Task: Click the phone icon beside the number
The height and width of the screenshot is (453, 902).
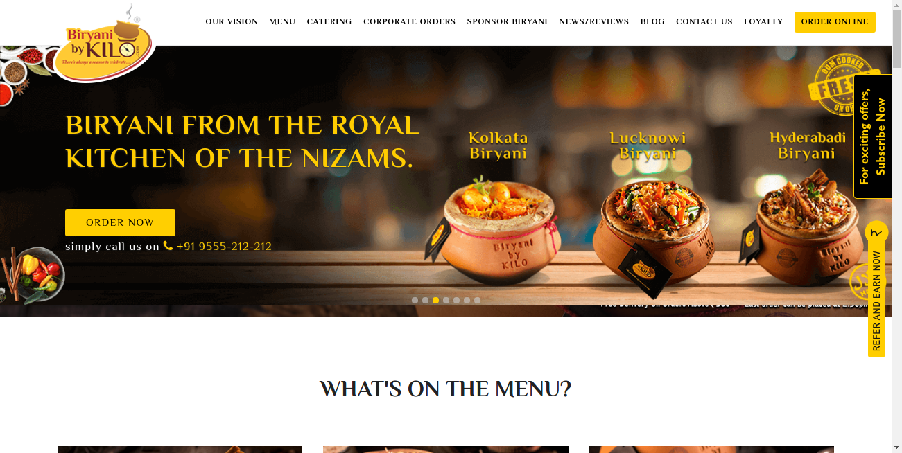Action: [168, 246]
